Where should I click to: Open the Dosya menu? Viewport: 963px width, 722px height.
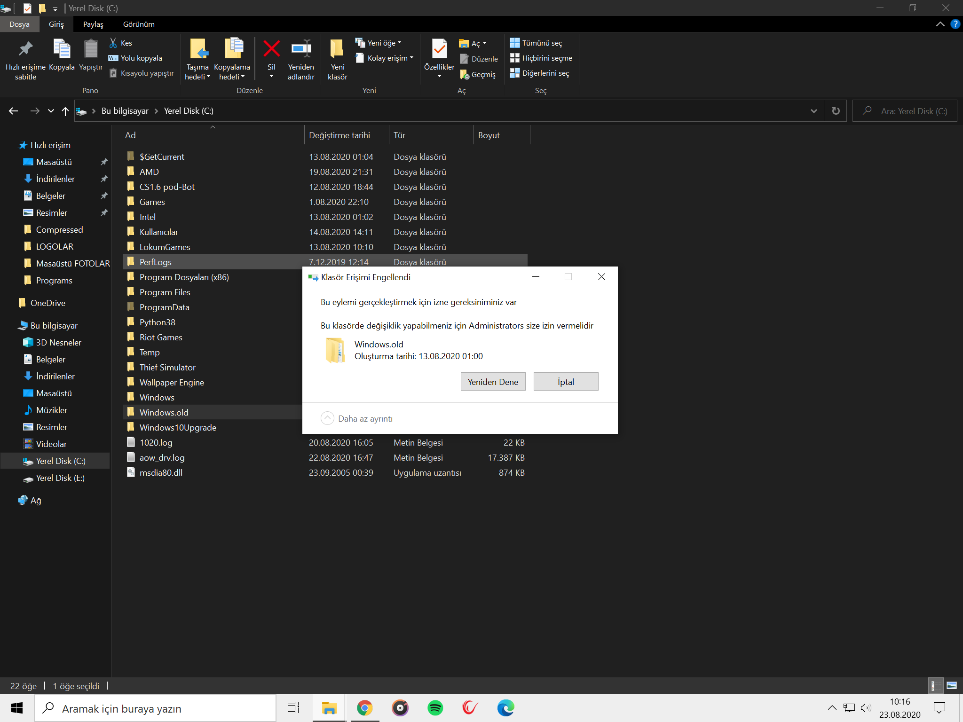pyautogui.click(x=19, y=24)
